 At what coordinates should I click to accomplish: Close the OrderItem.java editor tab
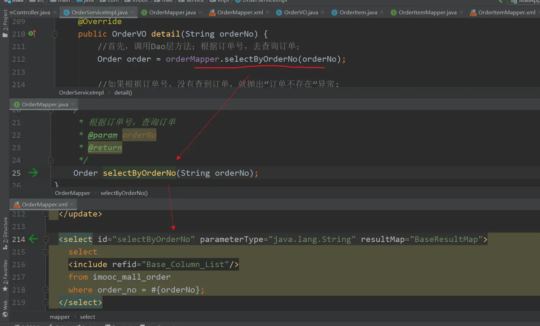[382, 12]
